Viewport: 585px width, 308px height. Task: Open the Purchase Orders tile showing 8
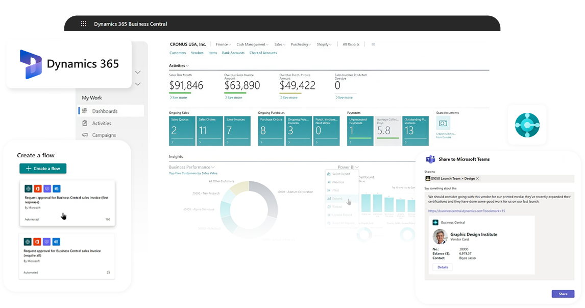point(271,131)
